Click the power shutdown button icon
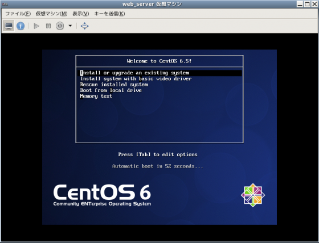This screenshot has width=319, height=243. pyautogui.click(x=60, y=26)
